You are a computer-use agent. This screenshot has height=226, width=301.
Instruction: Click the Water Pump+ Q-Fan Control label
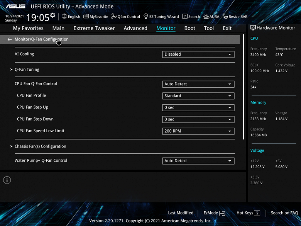tap(41, 160)
